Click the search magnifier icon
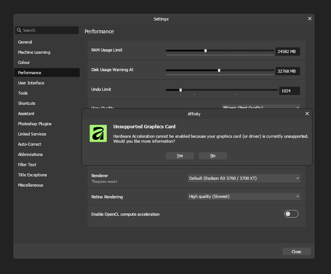This screenshot has width=331, height=274. [x=19, y=30]
